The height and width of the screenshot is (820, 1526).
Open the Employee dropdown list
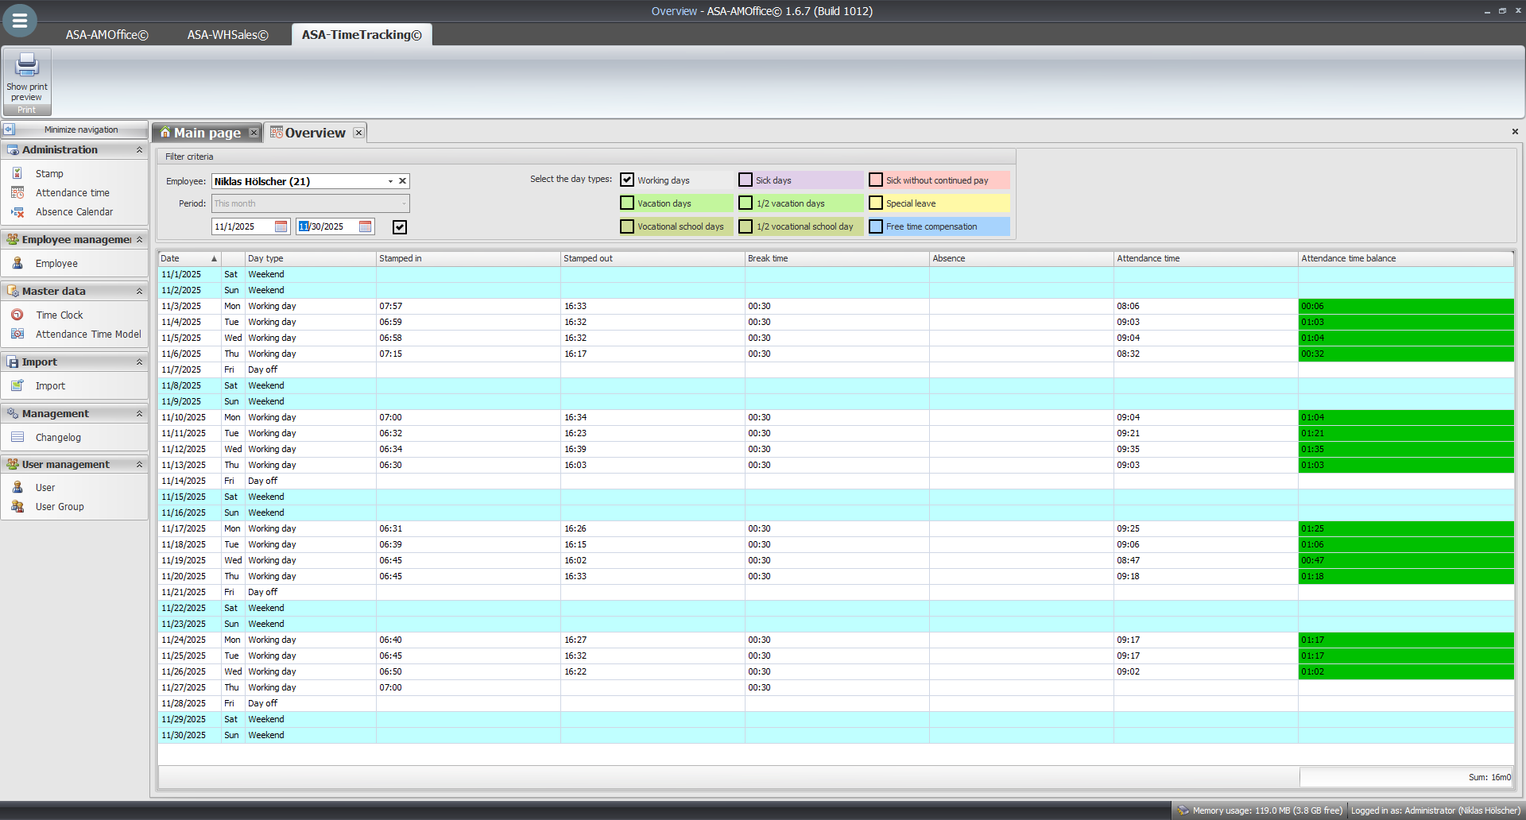click(x=390, y=181)
